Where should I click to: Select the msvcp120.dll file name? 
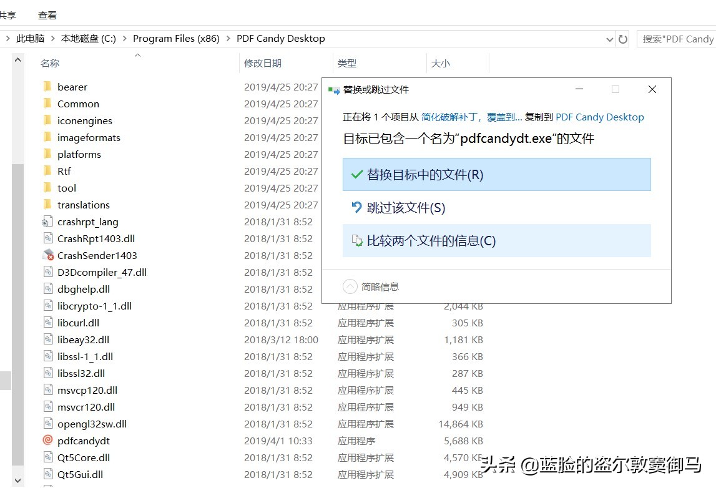87,390
